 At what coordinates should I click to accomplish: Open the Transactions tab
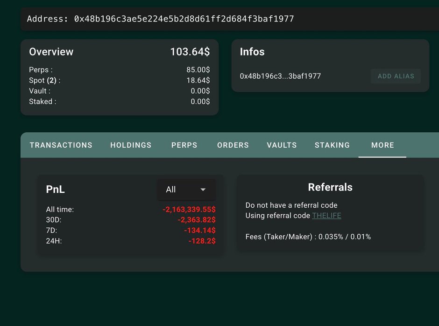pos(61,145)
